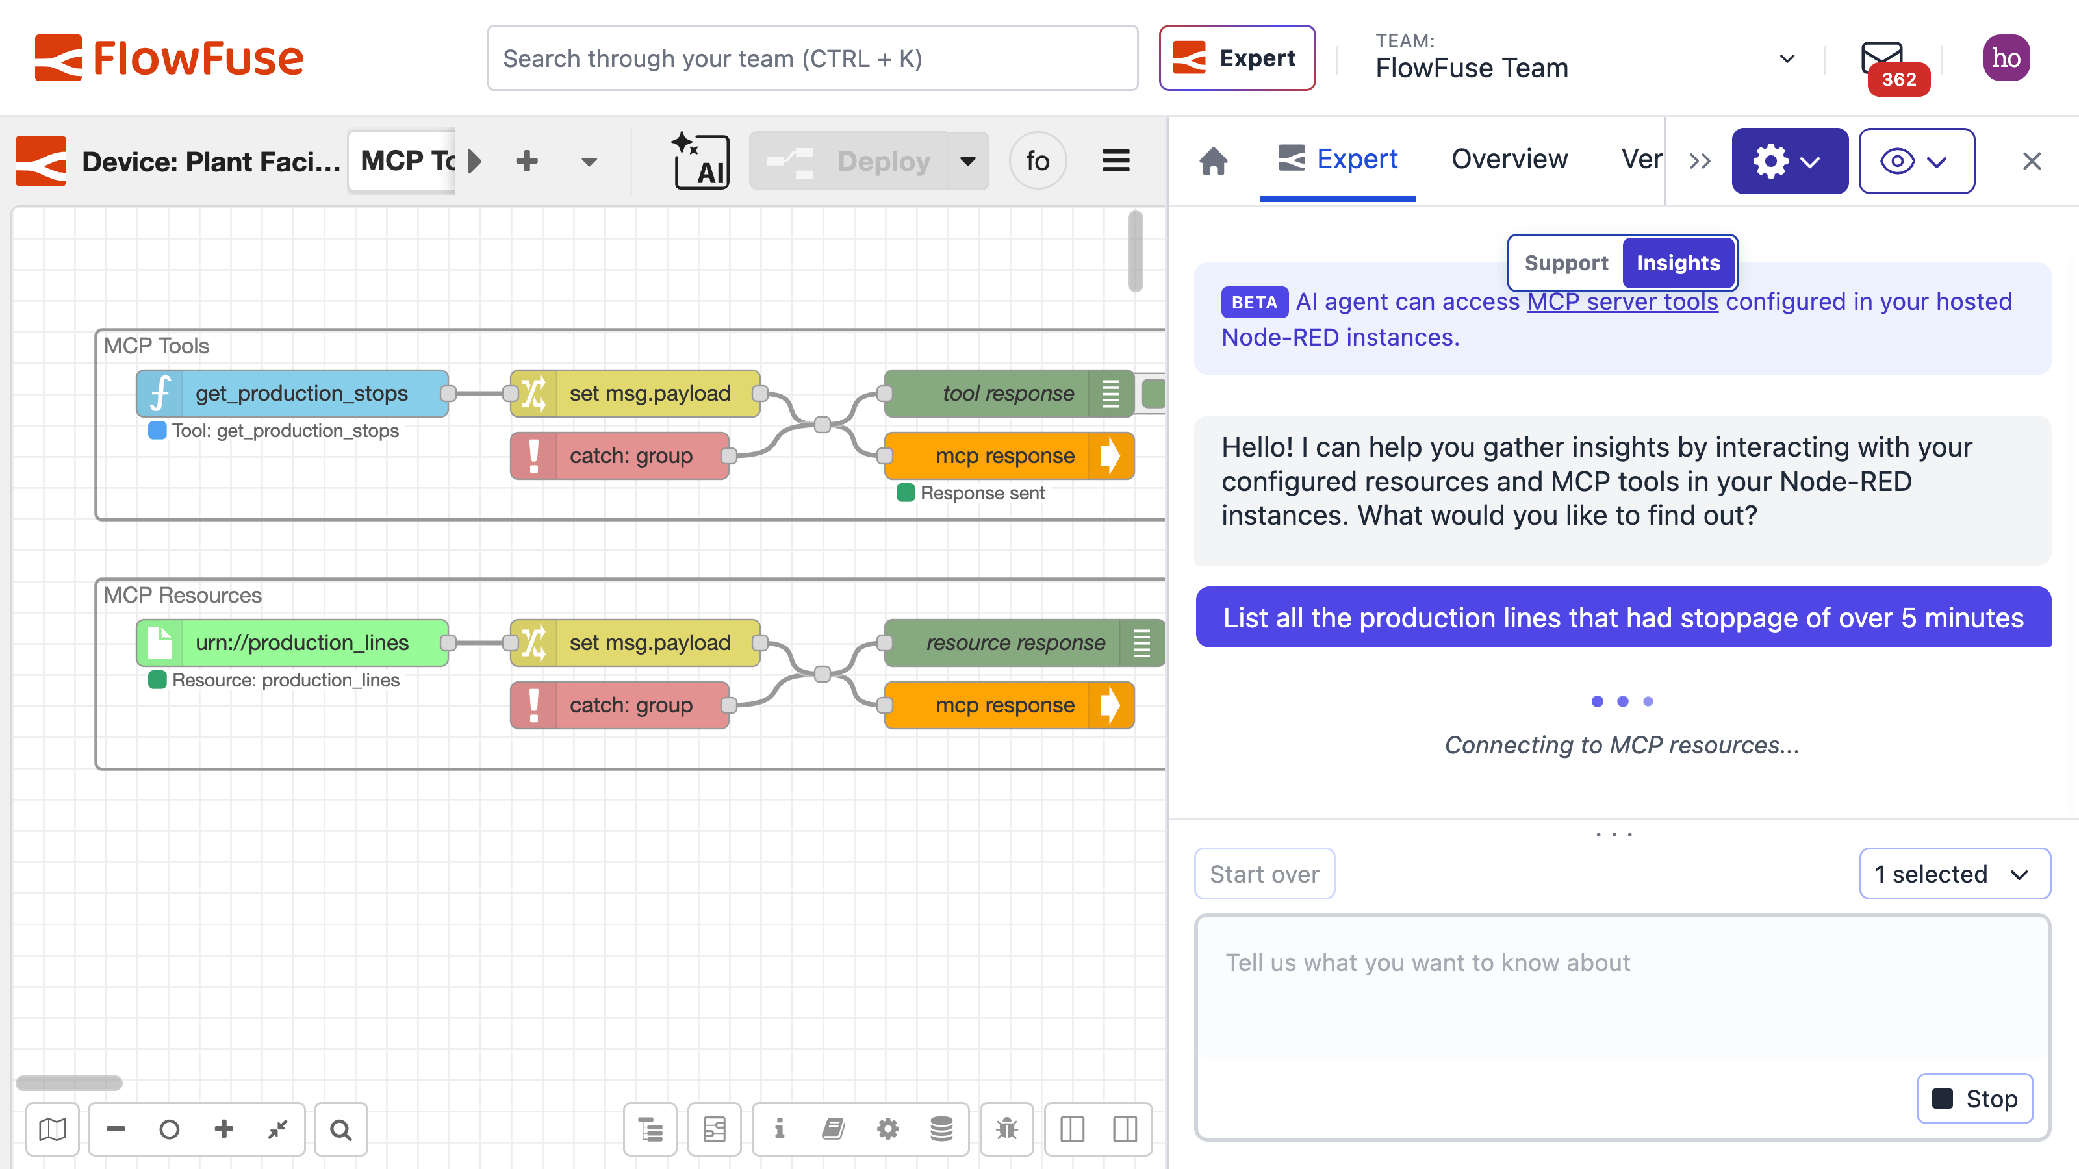Screen dimensions: 2079x1169
Task: Close the Expert side panel
Action: pyautogui.click(x=2030, y=160)
